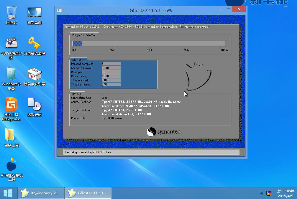Screen dimensions: 297x199
Task: Click the Current file 170 OE6Fix.exe text
Action: coord(112,119)
